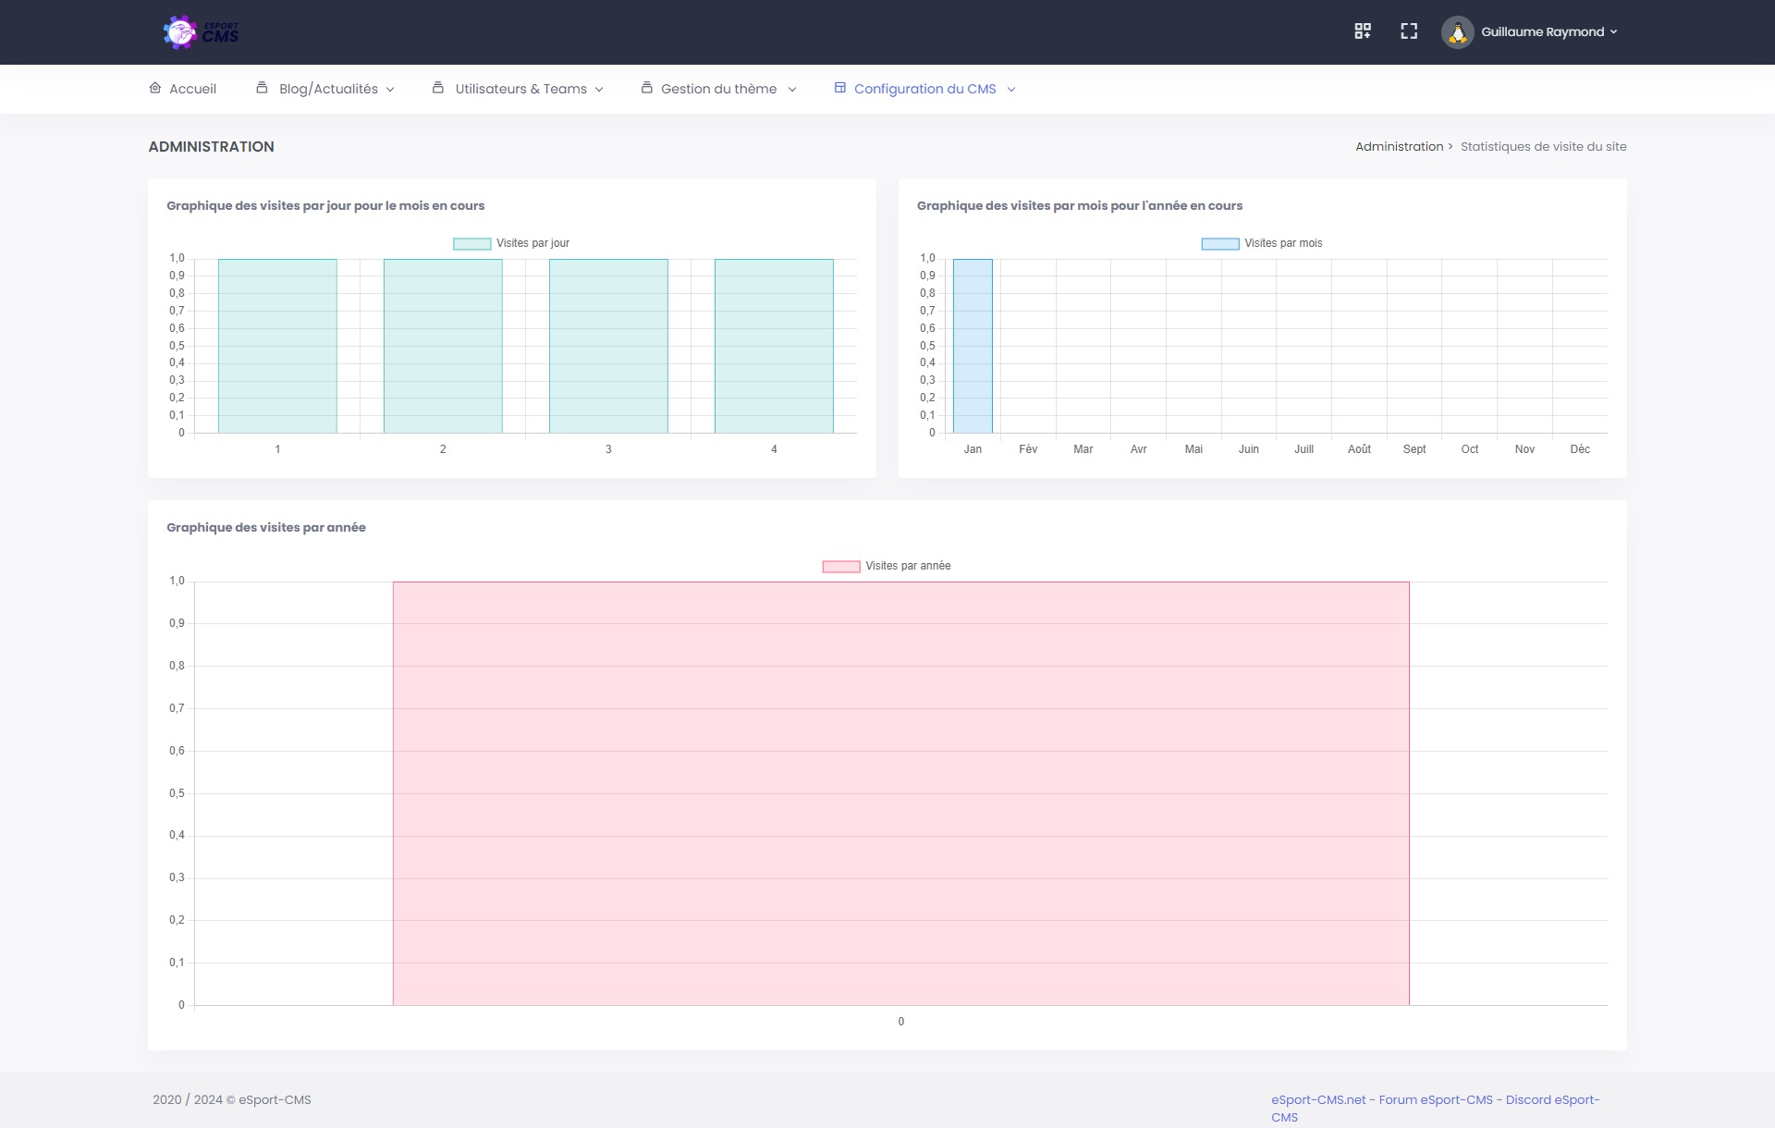Click the Déc label on monthly chart
The height and width of the screenshot is (1128, 1775).
(x=1580, y=449)
